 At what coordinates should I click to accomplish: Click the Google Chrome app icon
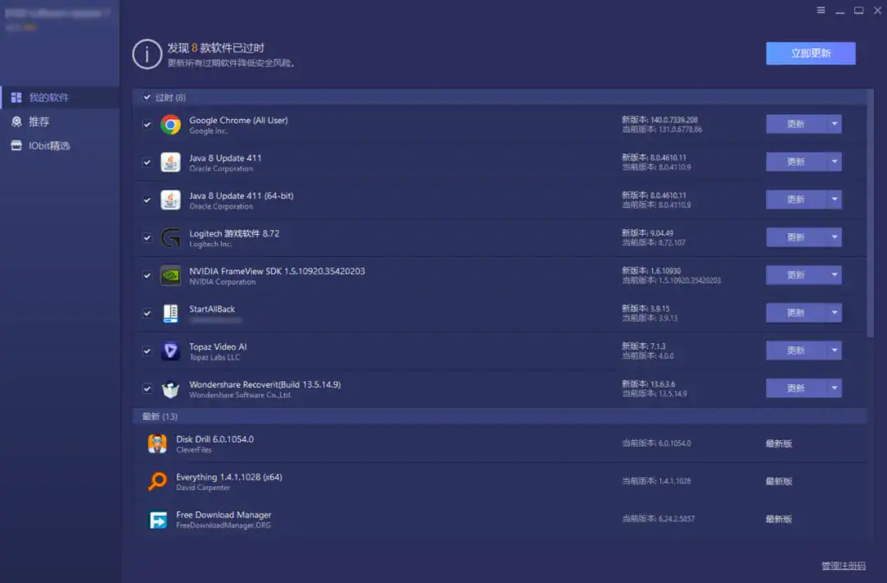click(170, 125)
